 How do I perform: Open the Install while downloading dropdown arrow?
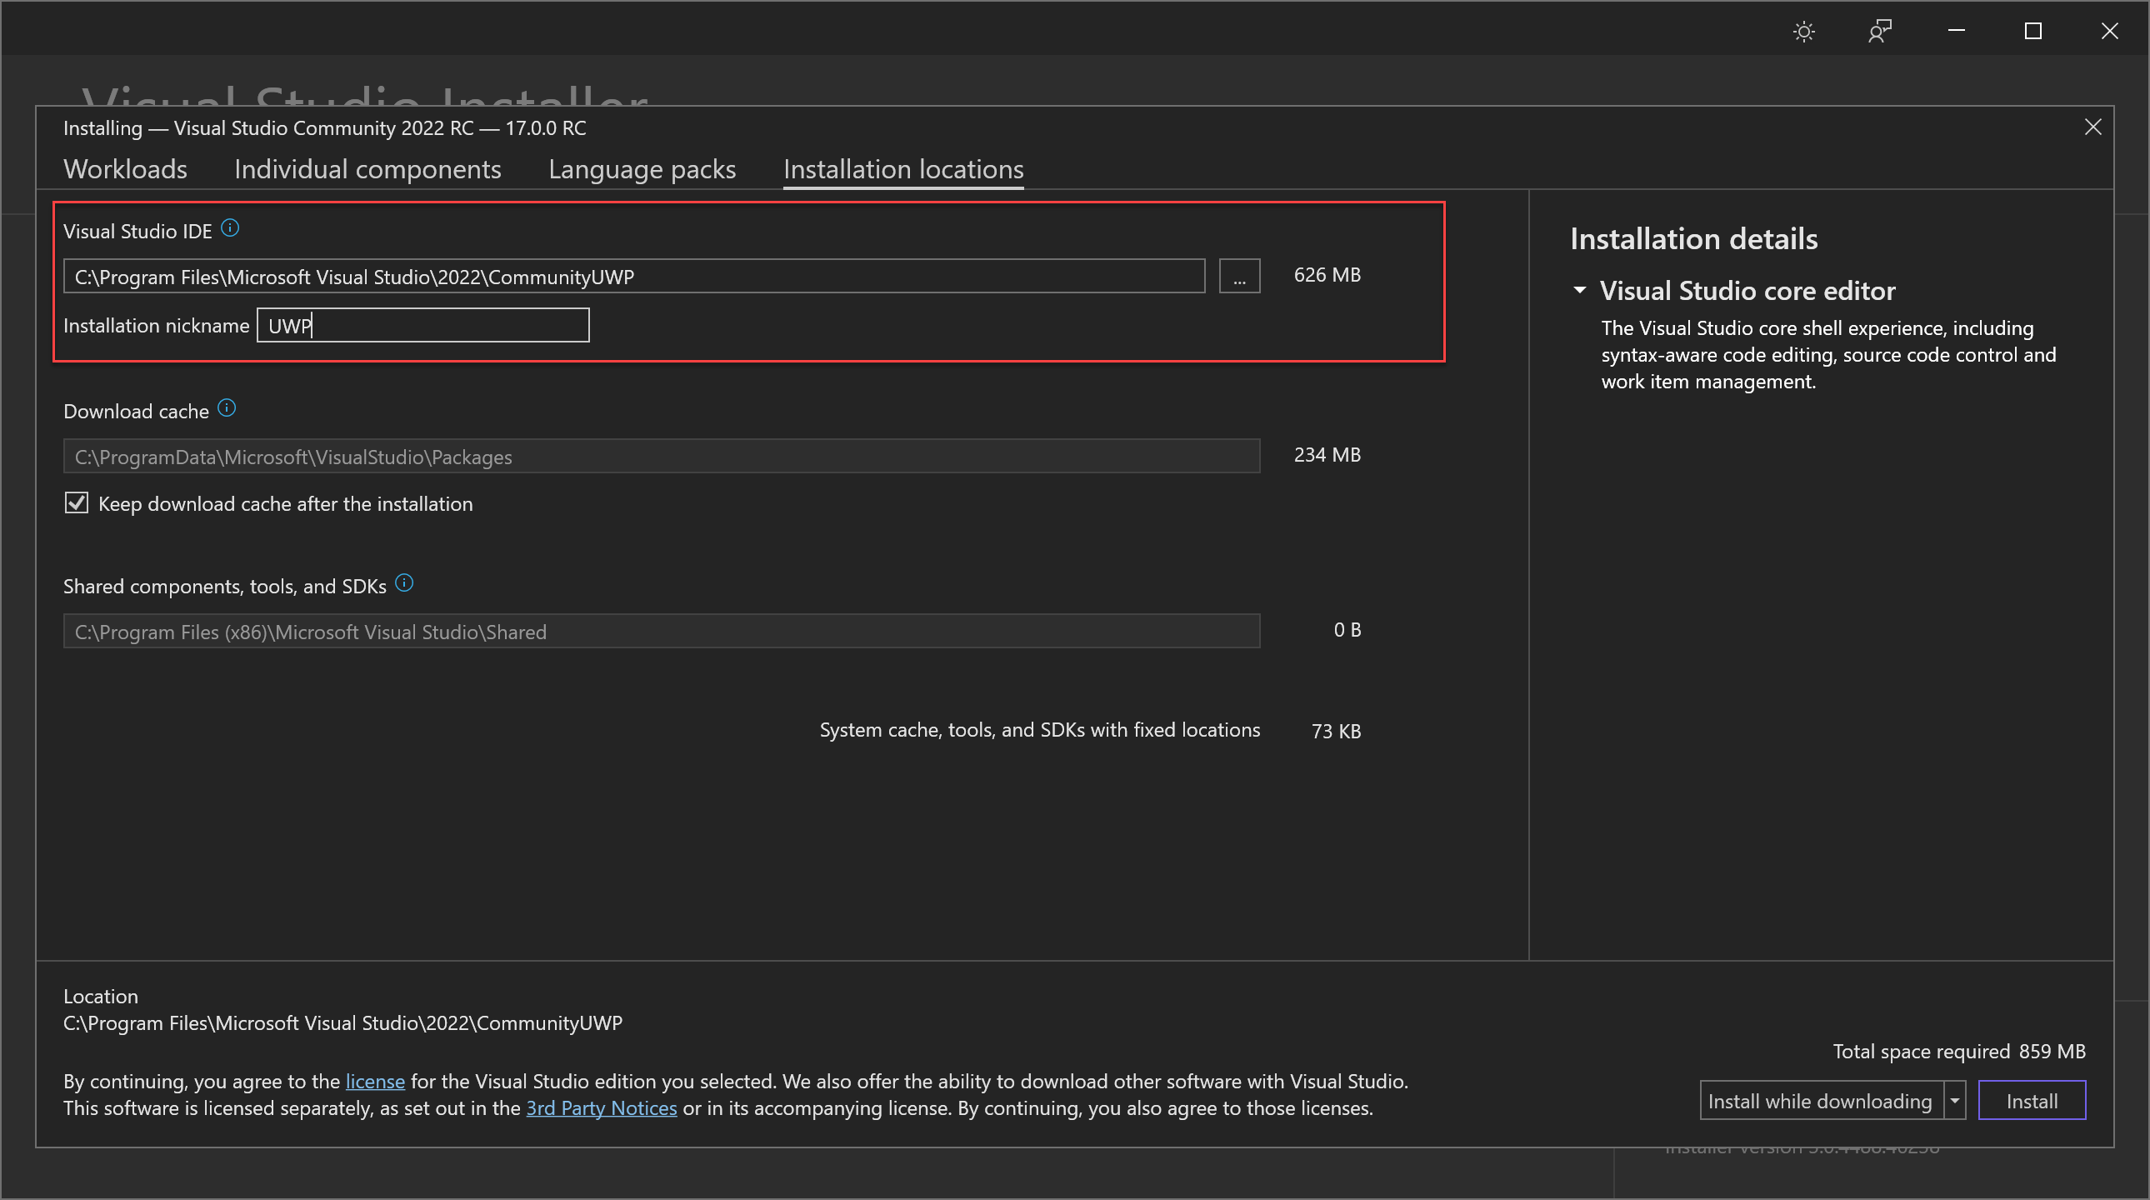[x=1955, y=1101]
